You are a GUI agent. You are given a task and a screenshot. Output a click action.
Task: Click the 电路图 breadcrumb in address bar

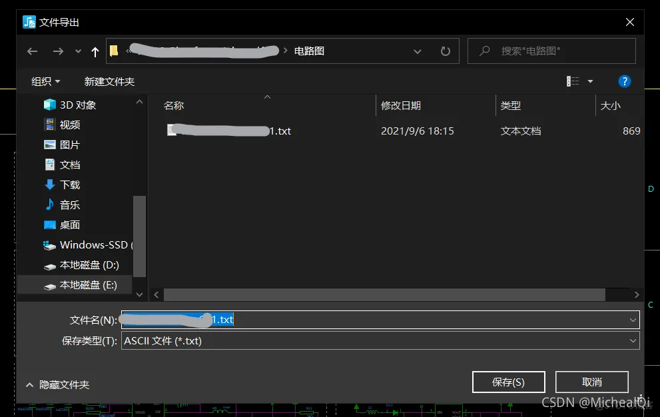pos(310,51)
